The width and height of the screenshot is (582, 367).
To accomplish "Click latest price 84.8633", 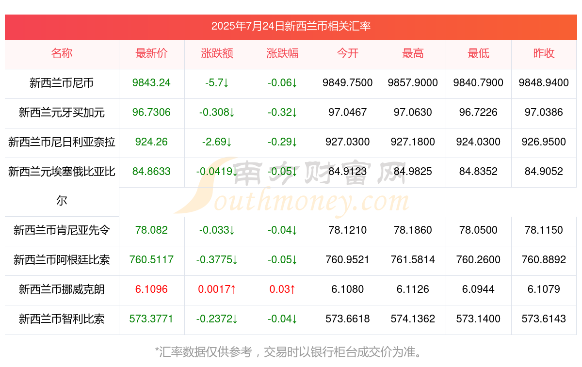I will pos(151,172).
